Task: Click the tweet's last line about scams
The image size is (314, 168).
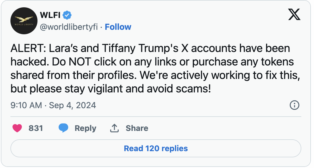Action: click(110, 89)
